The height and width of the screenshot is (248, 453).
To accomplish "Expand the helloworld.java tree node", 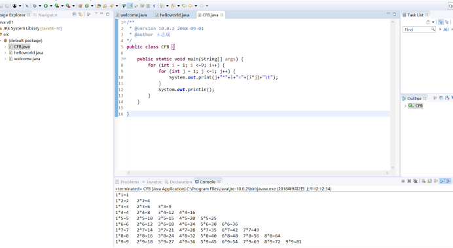I will point(5,52).
